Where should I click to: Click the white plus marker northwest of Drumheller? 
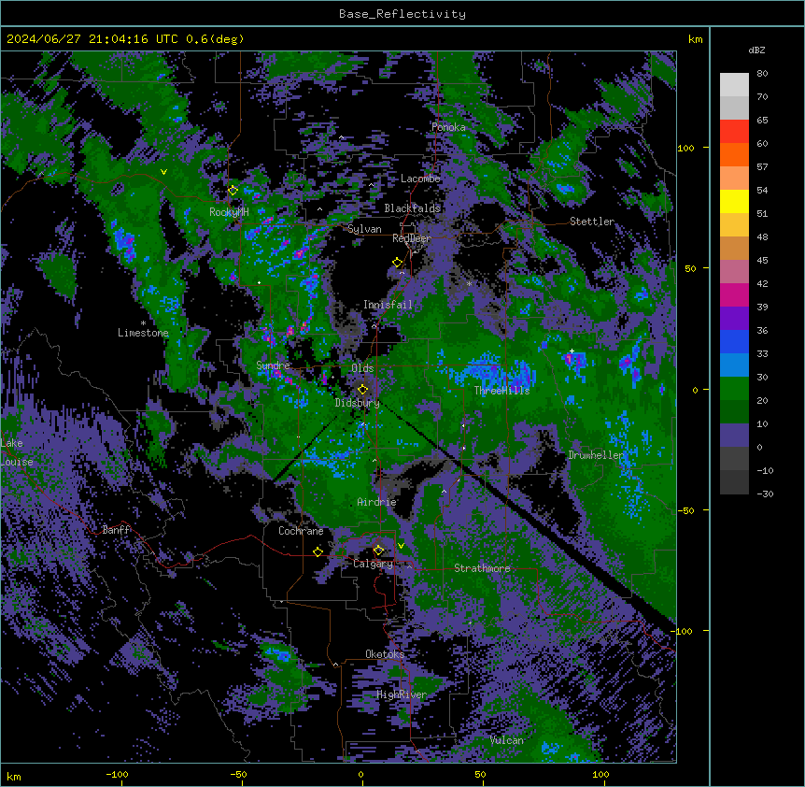coord(572,351)
